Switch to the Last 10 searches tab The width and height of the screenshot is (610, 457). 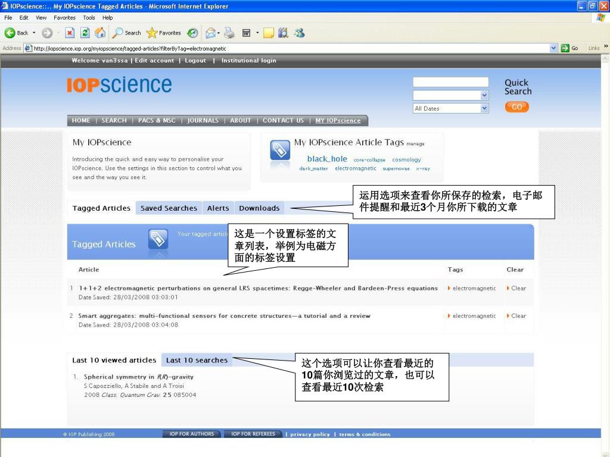pyautogui.click(x=197, y=360)
